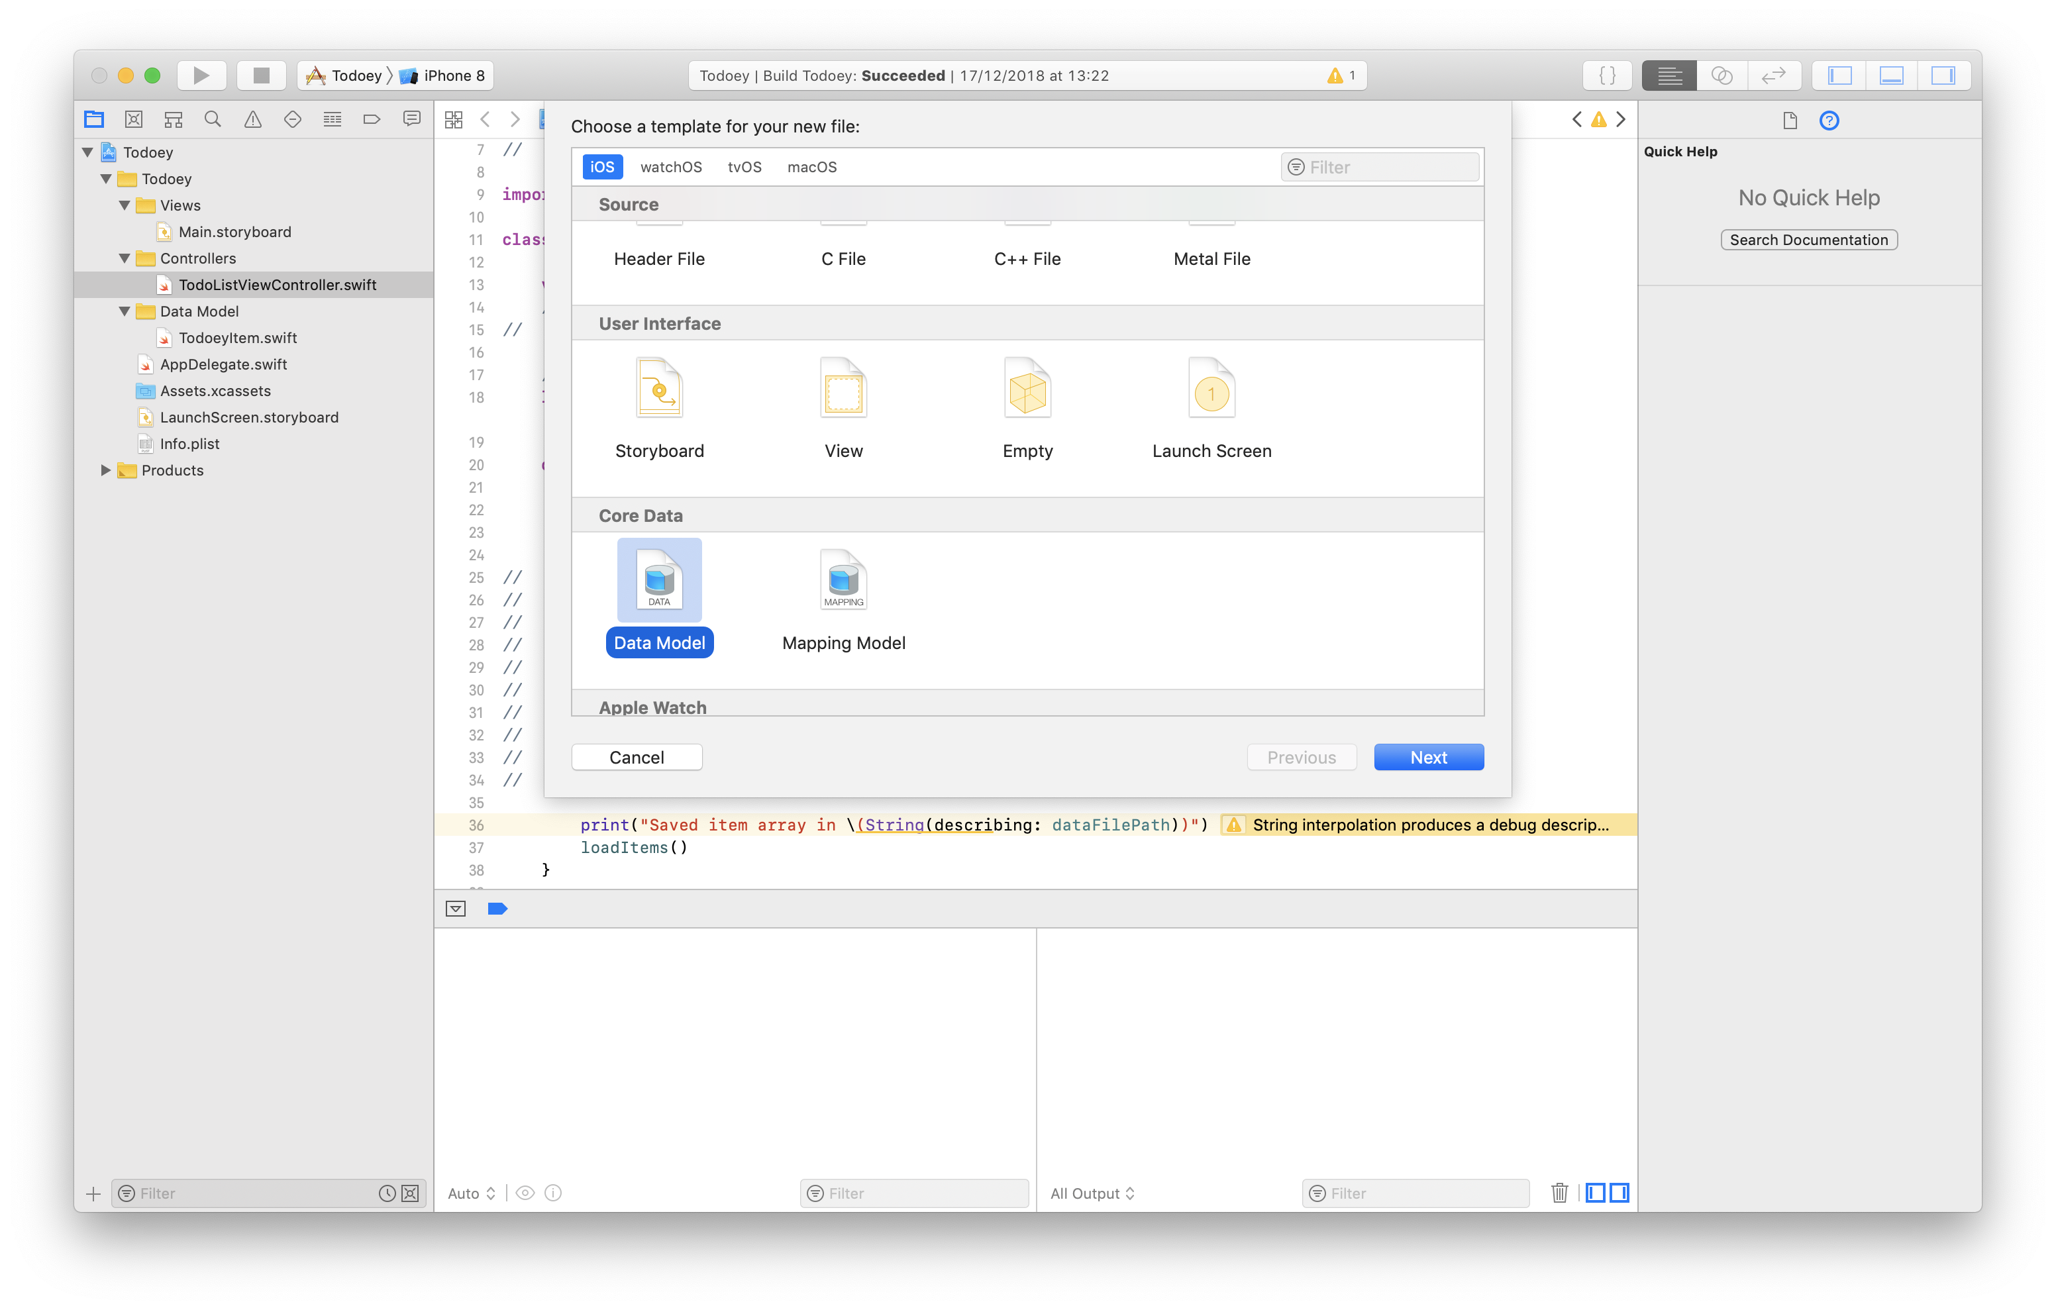Open the Find navigator magnifier icon

click(x=213, y=120)
